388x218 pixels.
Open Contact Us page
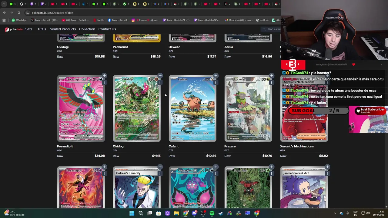(107, 29)
